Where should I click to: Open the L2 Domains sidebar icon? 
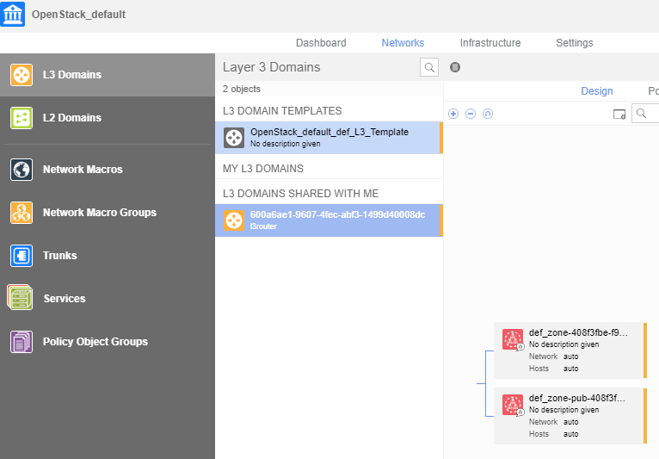point(22,118)
